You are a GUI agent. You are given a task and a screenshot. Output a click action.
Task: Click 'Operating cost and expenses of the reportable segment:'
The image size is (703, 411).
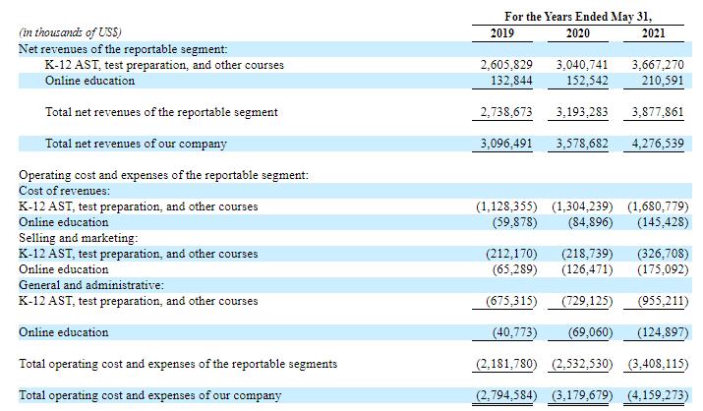click(x=163, y=175)
